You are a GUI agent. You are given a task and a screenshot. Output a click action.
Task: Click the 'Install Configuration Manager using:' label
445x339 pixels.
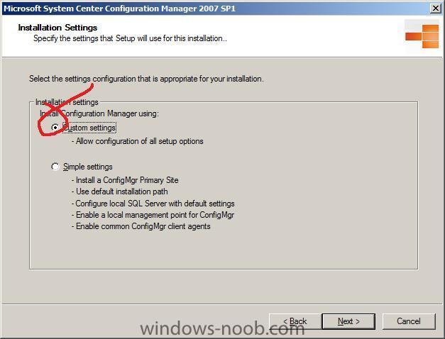pos(99,113)
